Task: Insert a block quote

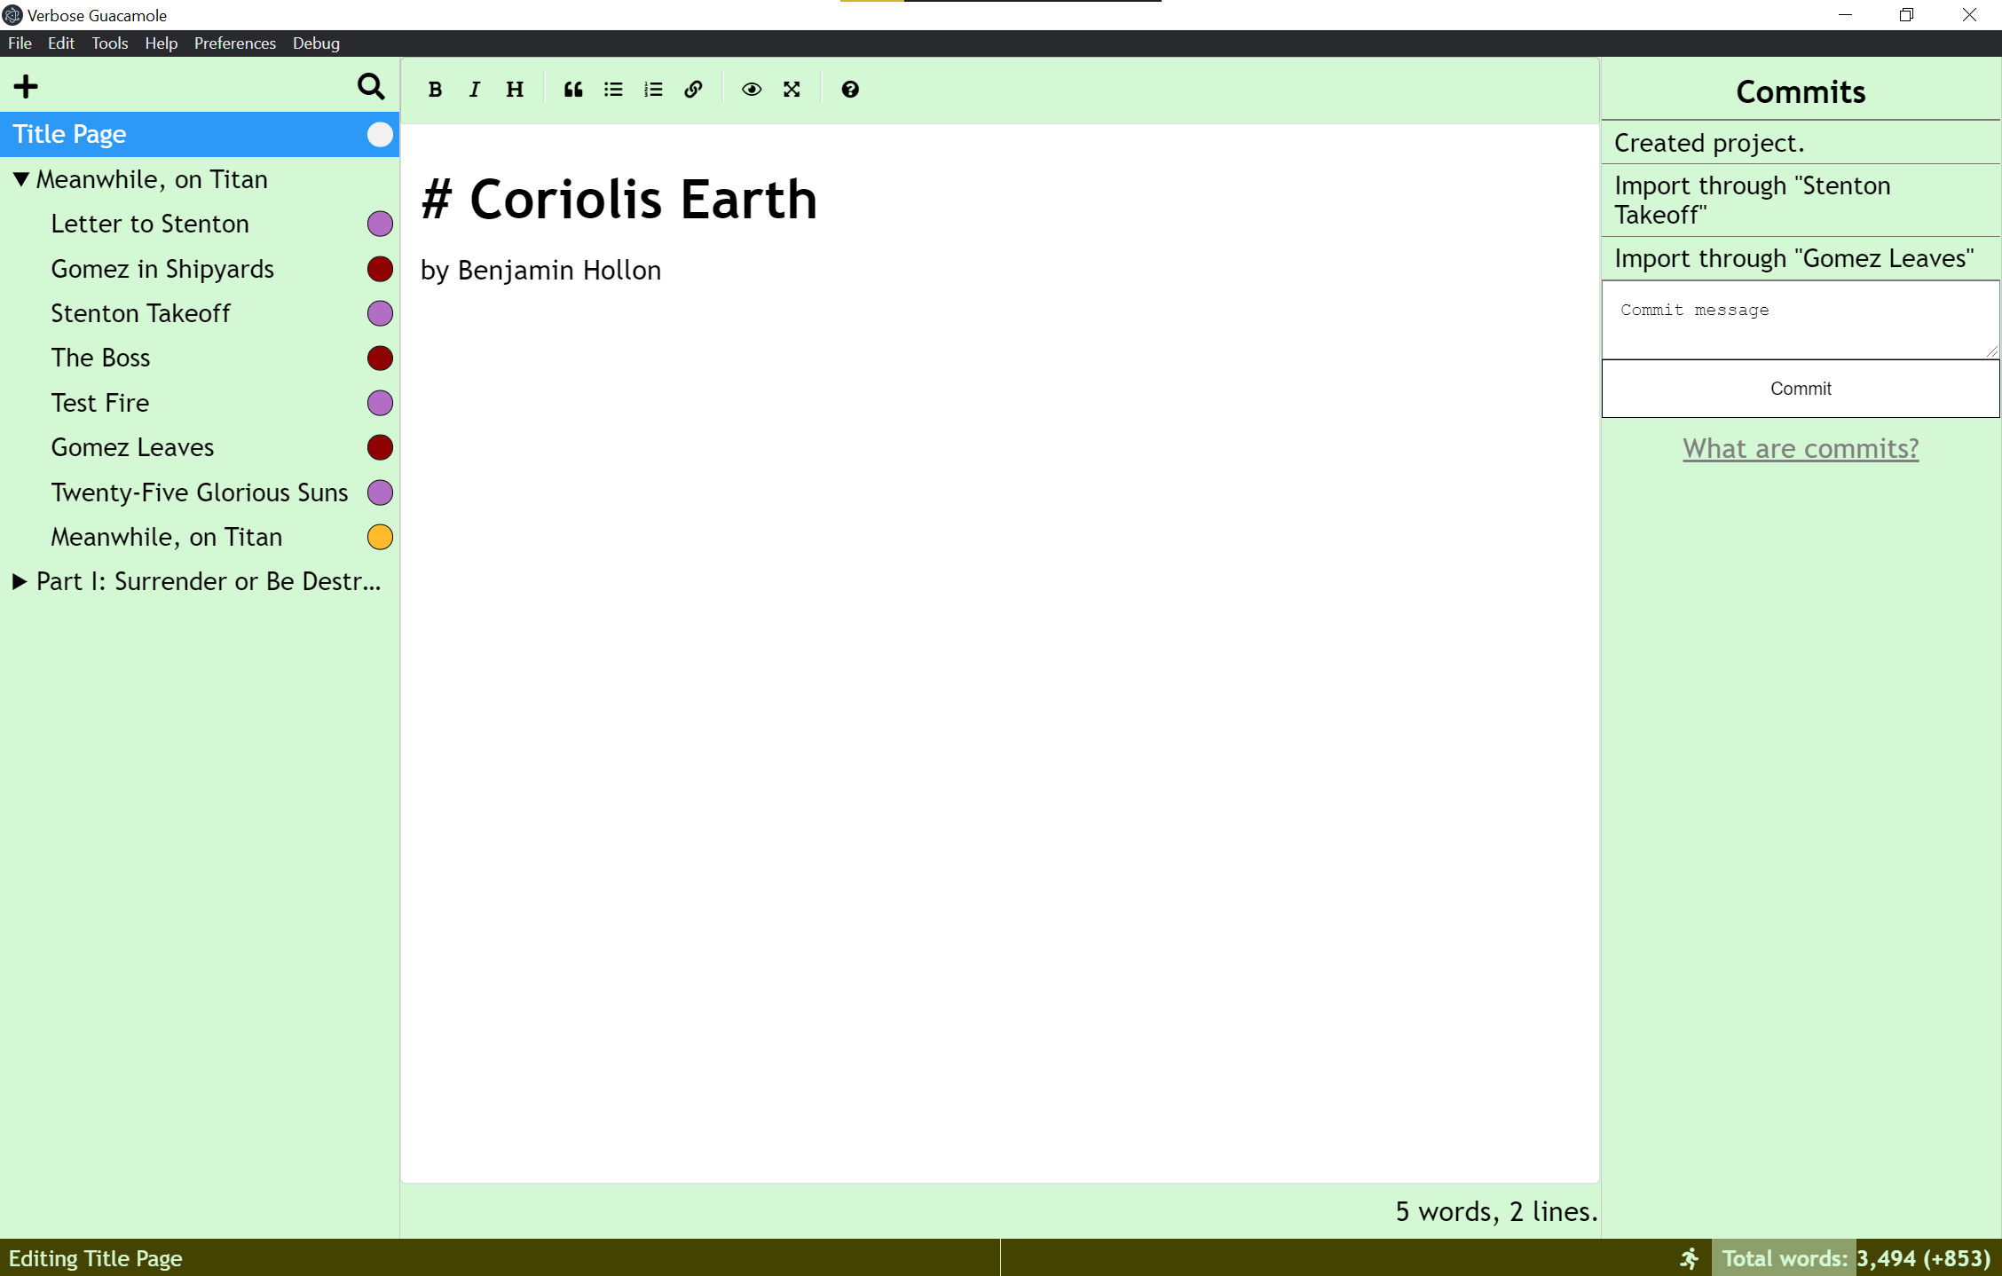Action: point(573,90)
